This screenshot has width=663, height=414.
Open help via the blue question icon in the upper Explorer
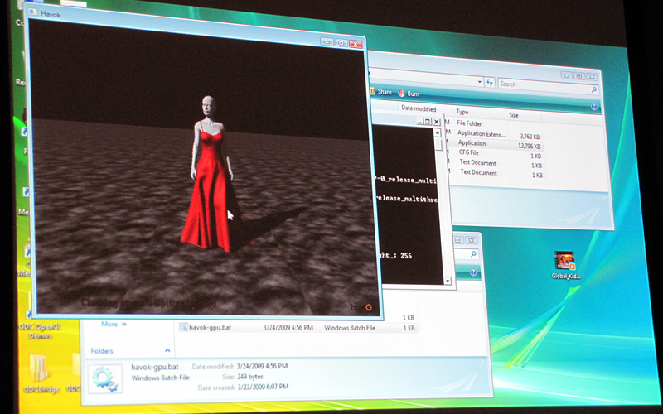[594, 108]
